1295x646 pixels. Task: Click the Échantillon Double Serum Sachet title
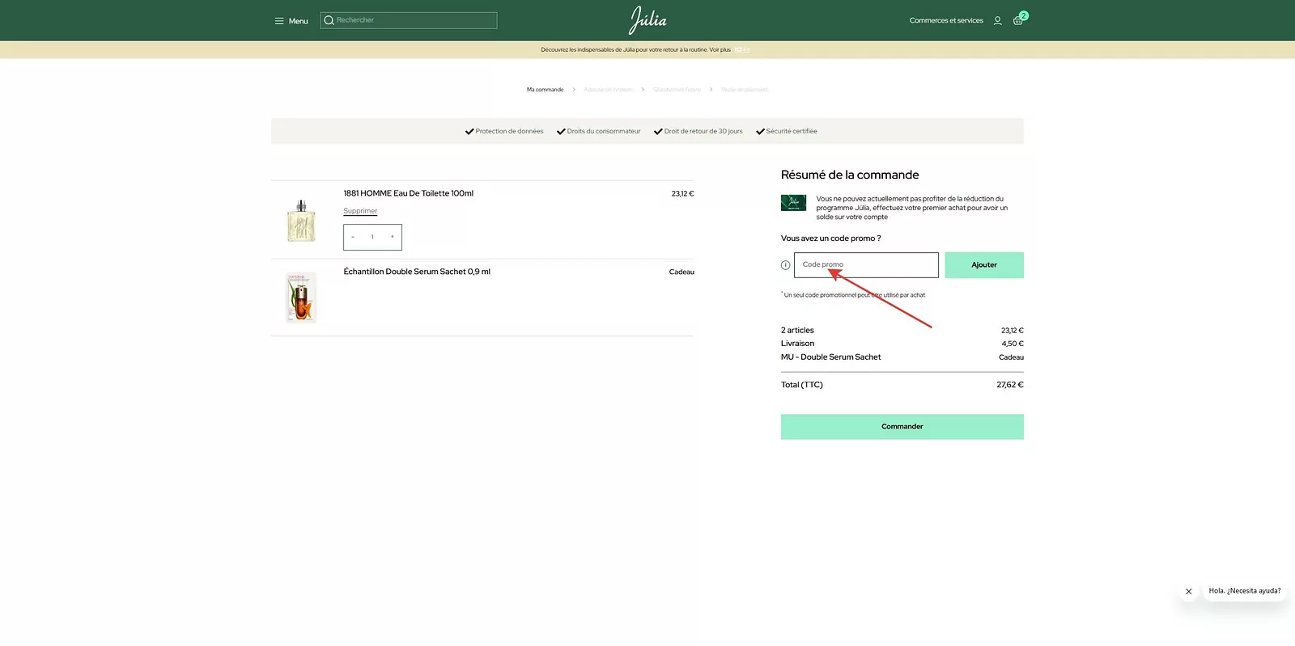point(417,272)
